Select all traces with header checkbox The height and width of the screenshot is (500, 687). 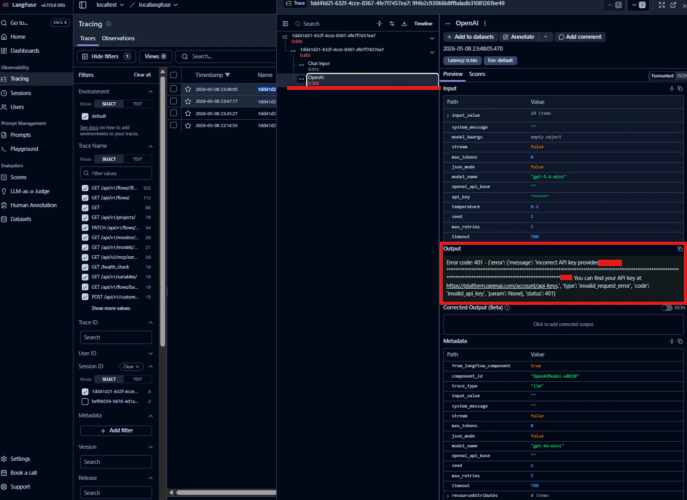click(174, 75)
